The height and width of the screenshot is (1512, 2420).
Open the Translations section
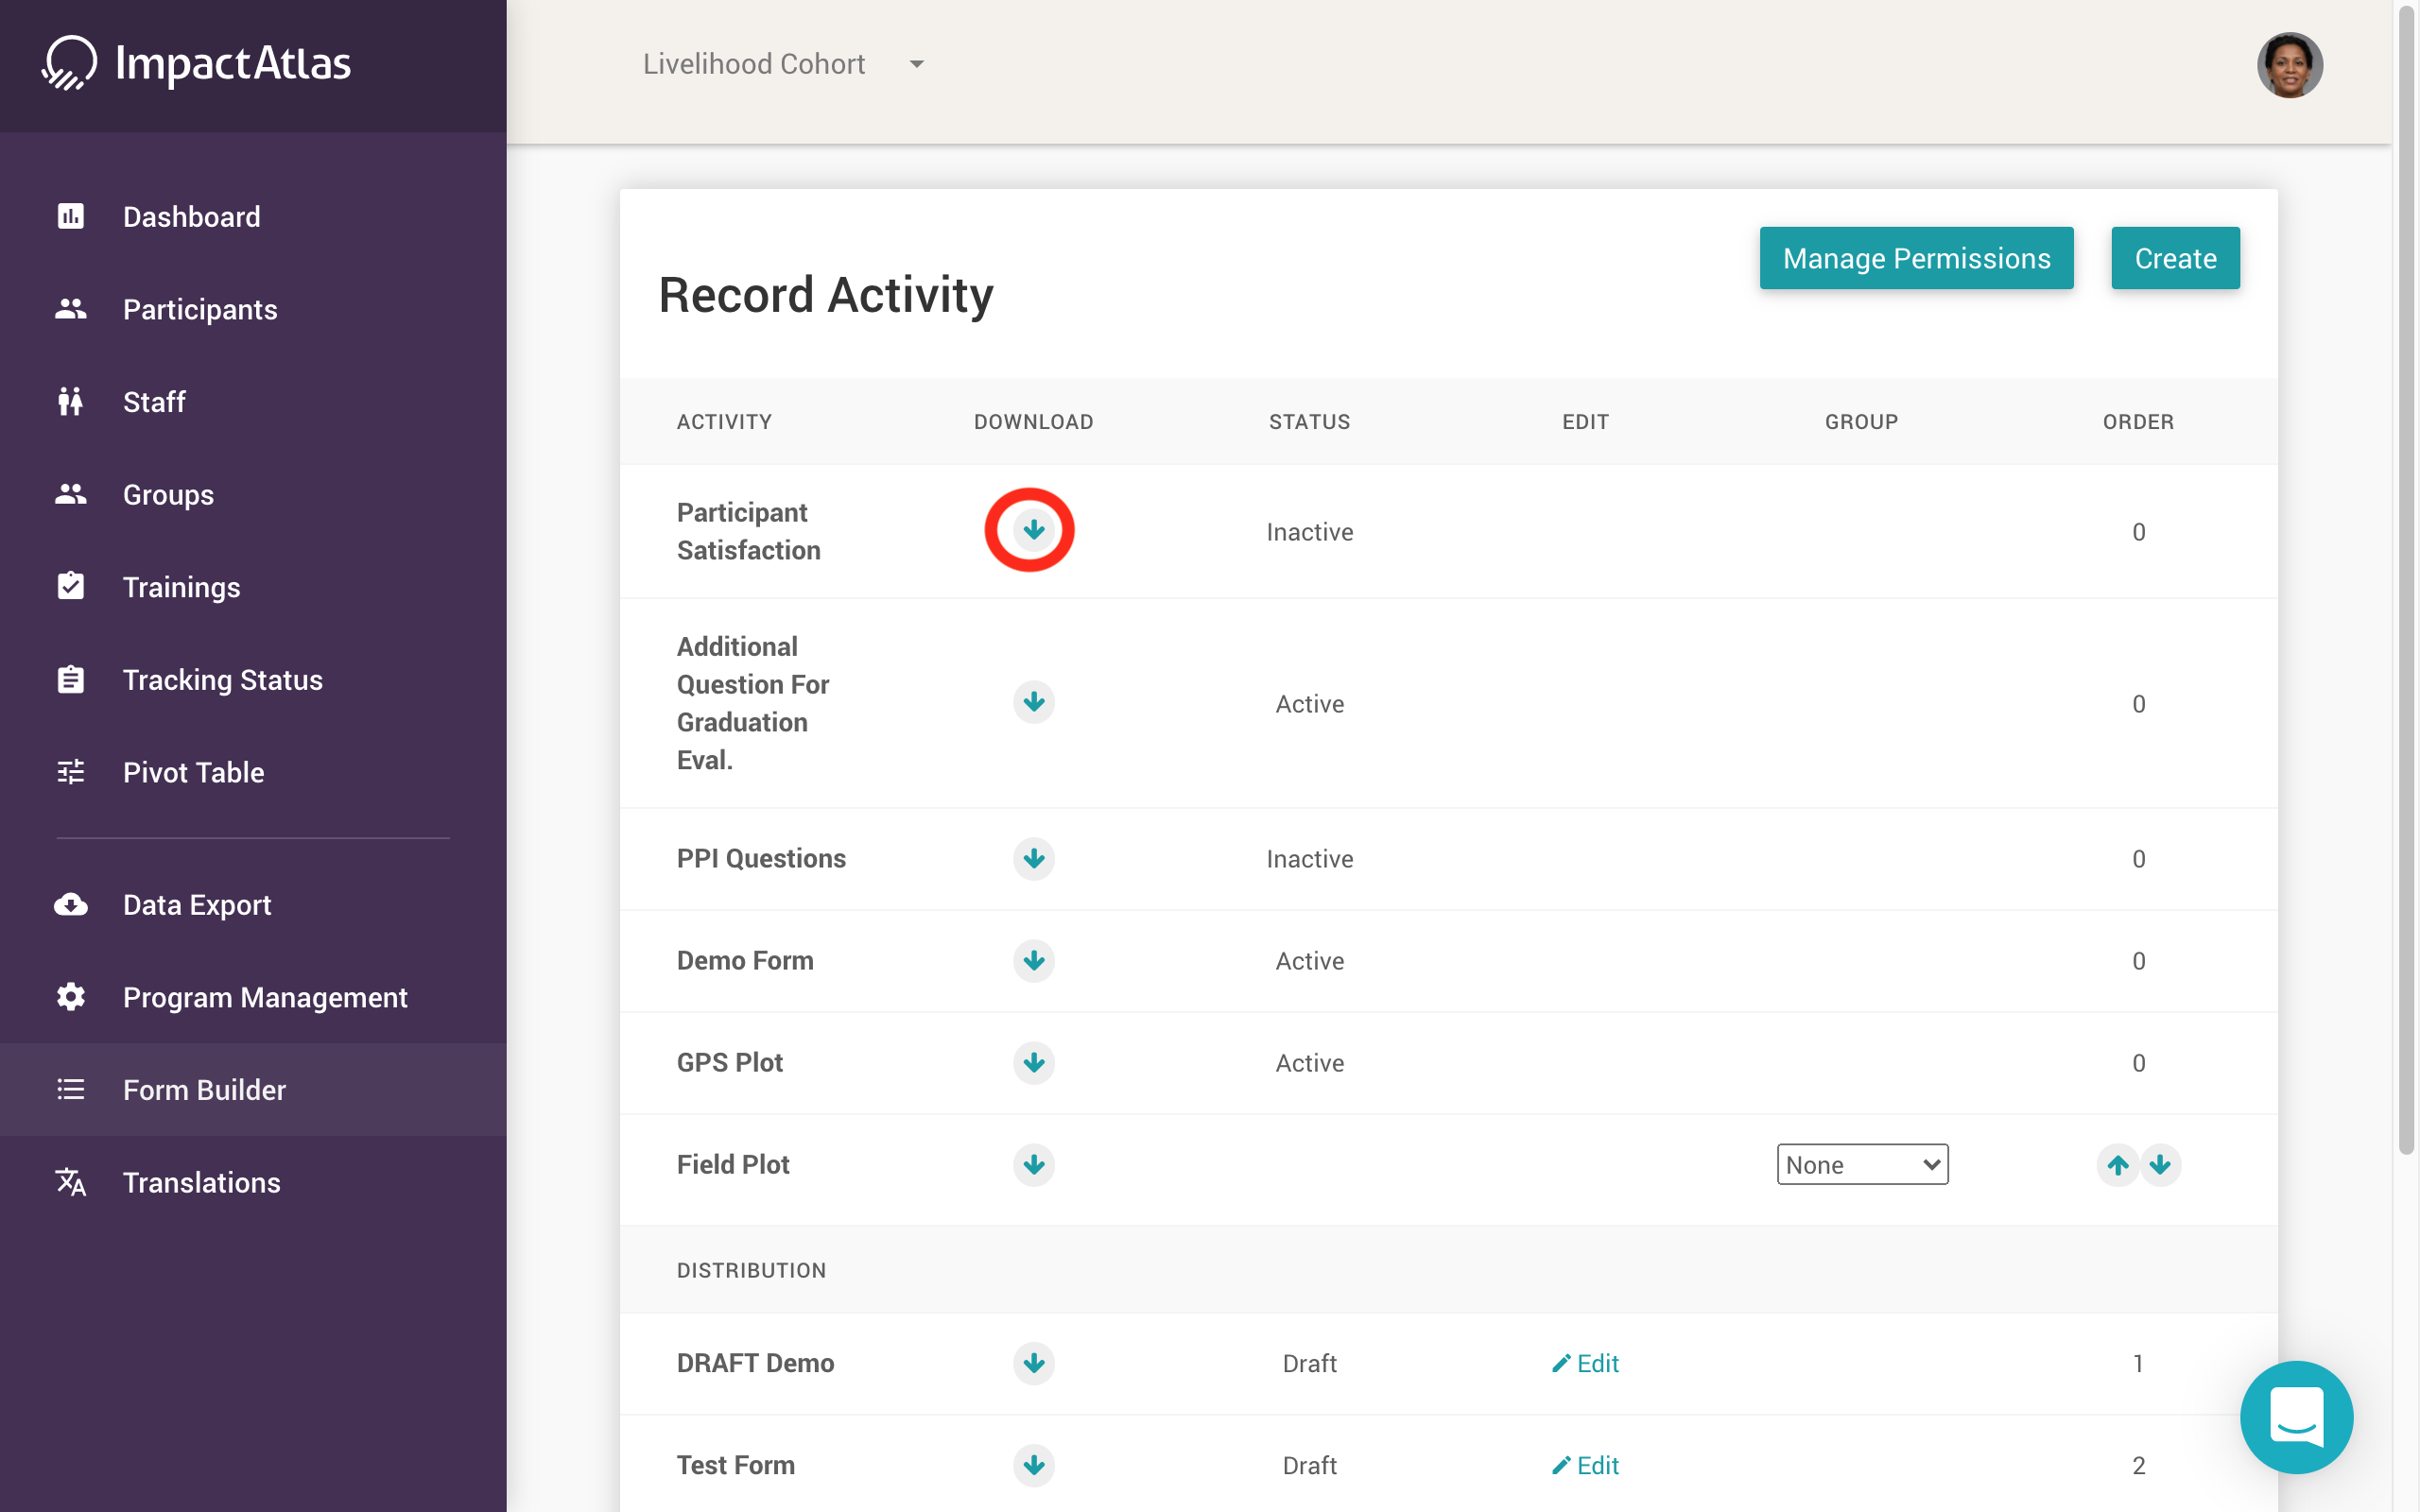(x=201, y=1183)
